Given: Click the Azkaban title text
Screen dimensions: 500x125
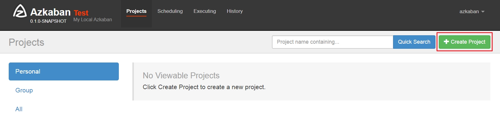Looking at the screenshot, I should (x=50, y=12).
